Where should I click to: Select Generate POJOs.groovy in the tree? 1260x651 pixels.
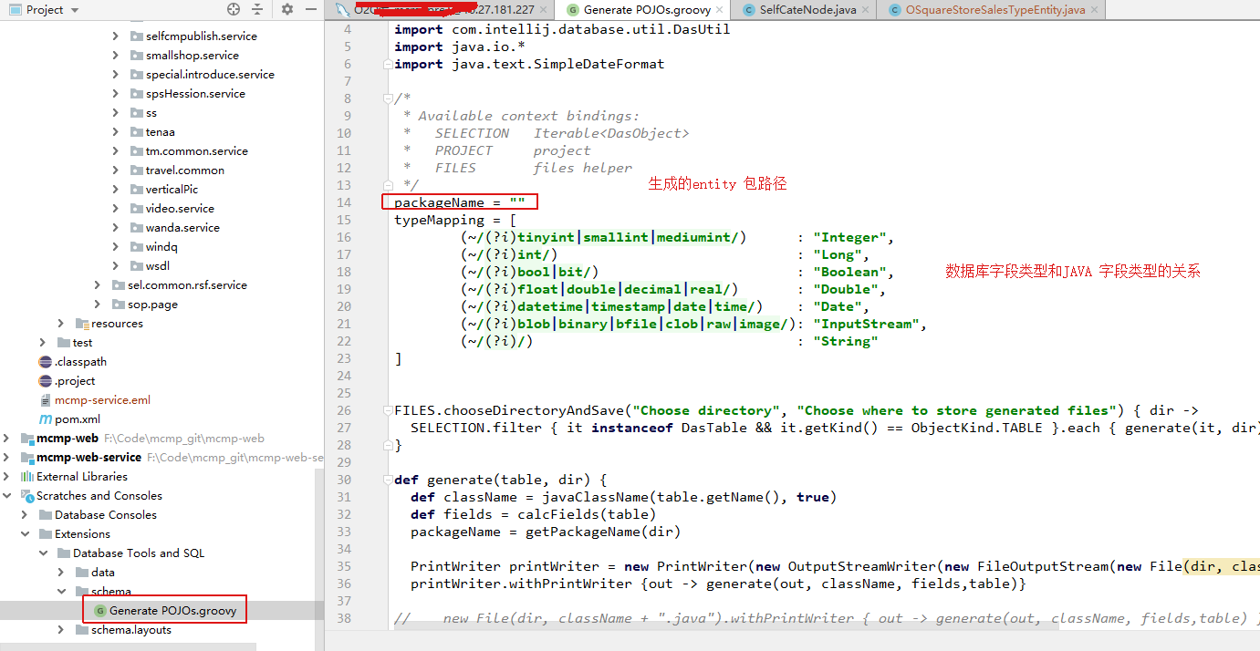(164, 610)
